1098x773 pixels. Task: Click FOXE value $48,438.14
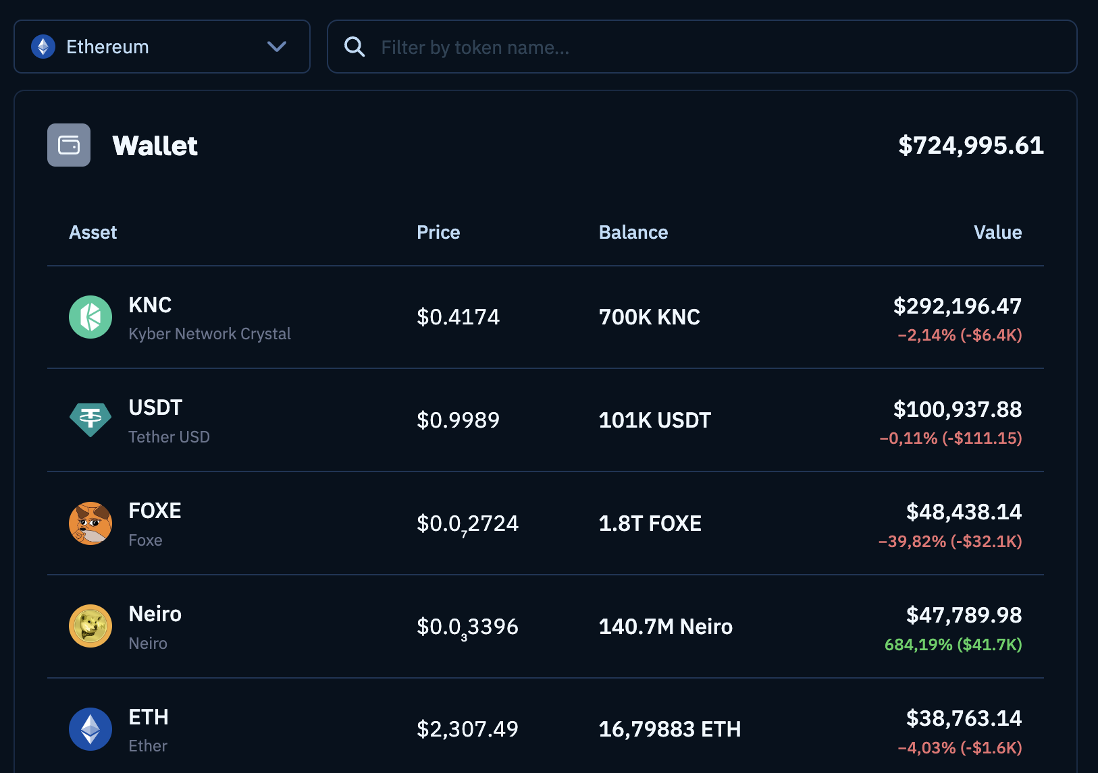coord(964,512)
